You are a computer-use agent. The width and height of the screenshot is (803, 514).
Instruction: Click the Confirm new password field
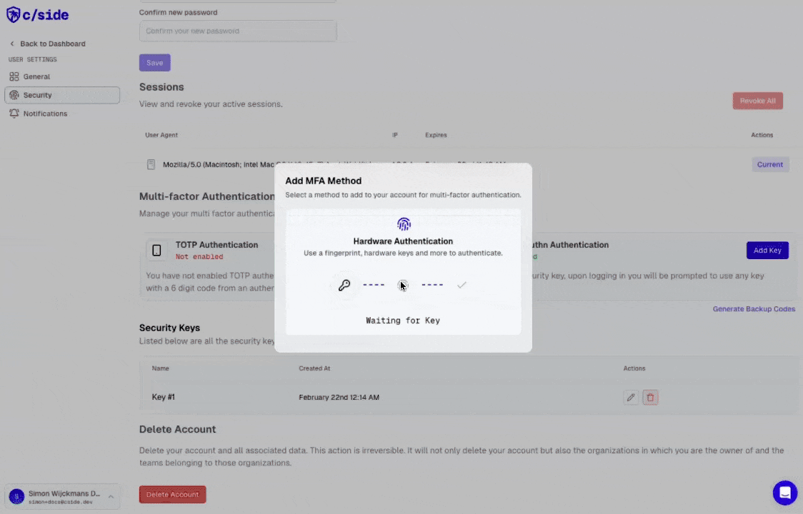237,31
